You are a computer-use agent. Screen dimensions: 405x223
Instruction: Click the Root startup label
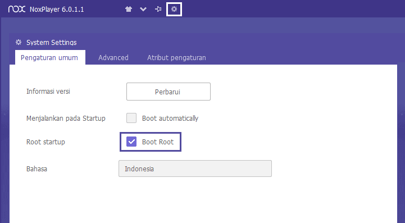click(45, 142)
